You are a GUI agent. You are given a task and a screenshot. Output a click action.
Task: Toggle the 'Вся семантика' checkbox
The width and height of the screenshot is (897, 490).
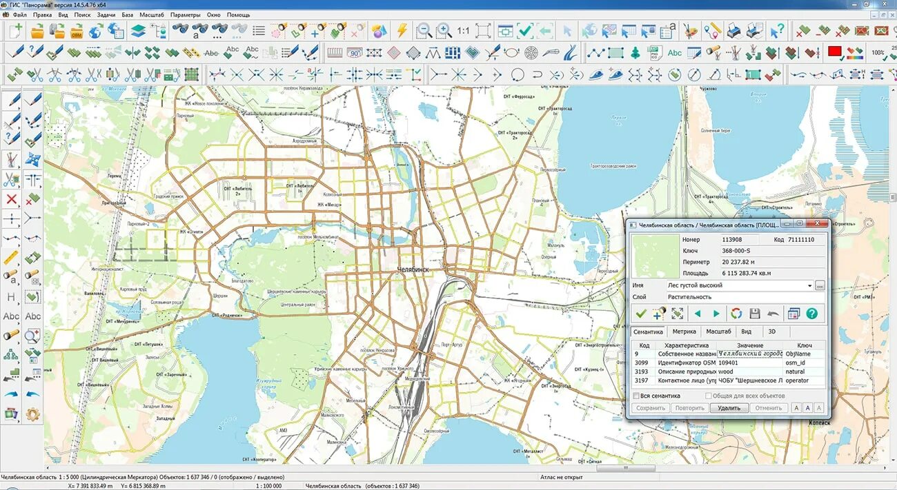point(636,396)
